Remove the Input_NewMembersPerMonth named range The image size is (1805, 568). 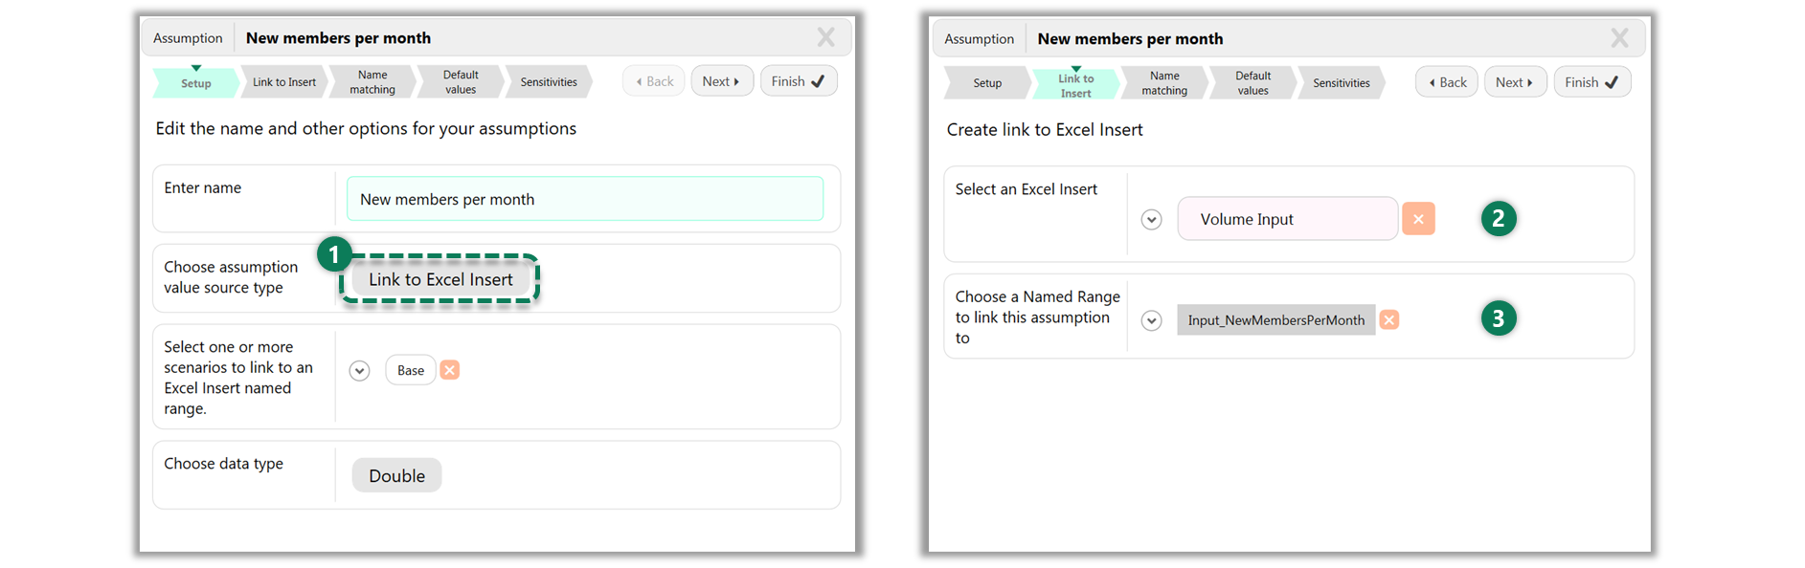1388,320
